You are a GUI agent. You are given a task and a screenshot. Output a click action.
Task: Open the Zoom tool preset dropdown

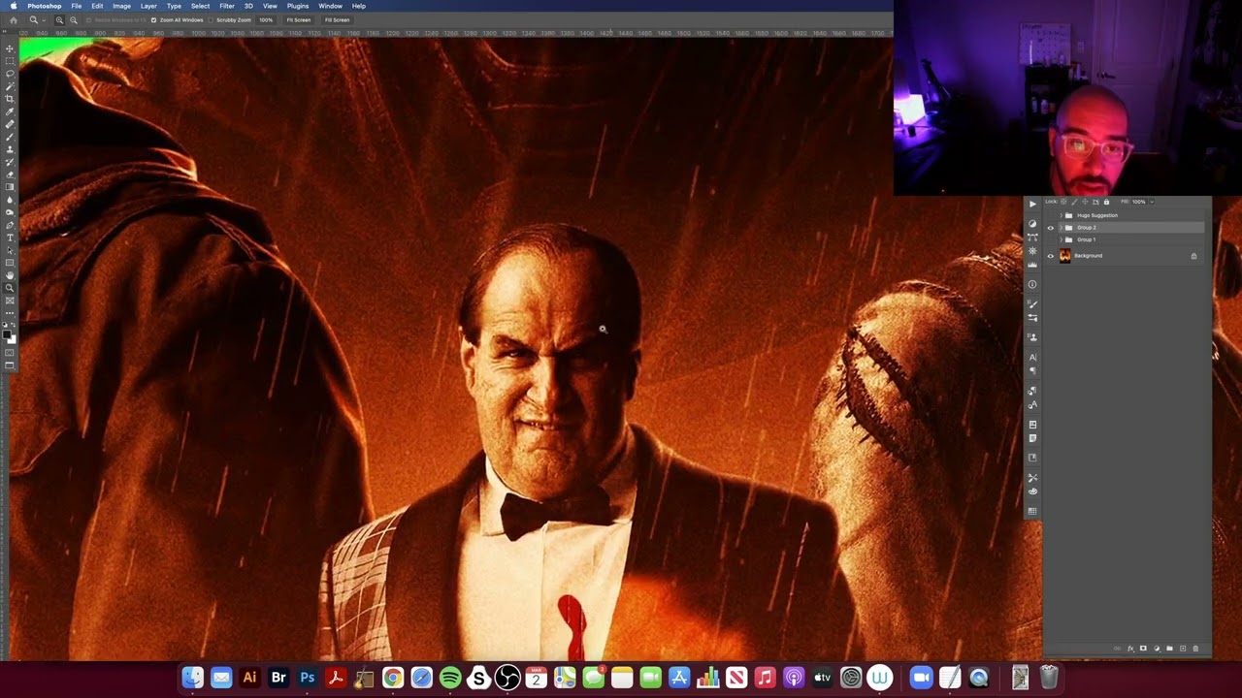44,19
